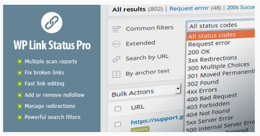The image size is (260, 136).
Task: Click the By anchor text cursor icon
Action: 116,74
